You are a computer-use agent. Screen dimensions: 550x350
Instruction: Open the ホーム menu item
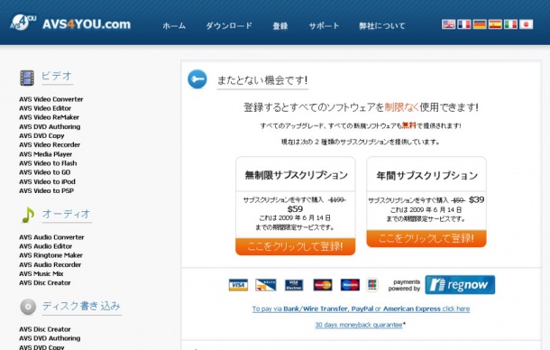point(174,26)
